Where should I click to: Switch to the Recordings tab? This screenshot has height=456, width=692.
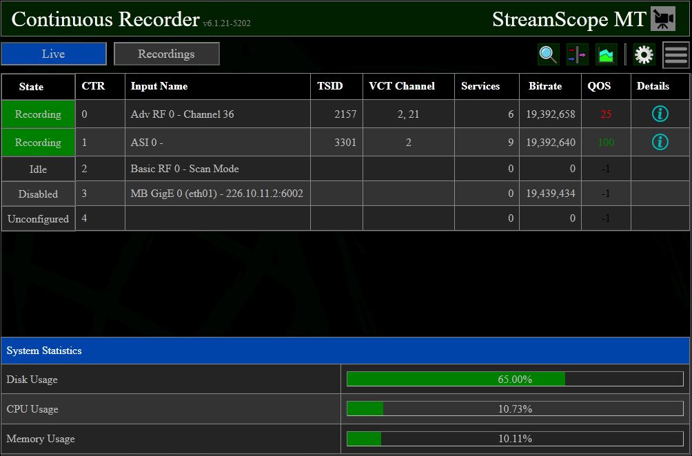(166, 54)
